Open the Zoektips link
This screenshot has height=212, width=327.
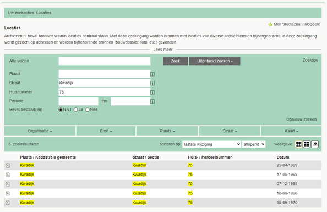[310, 61]
